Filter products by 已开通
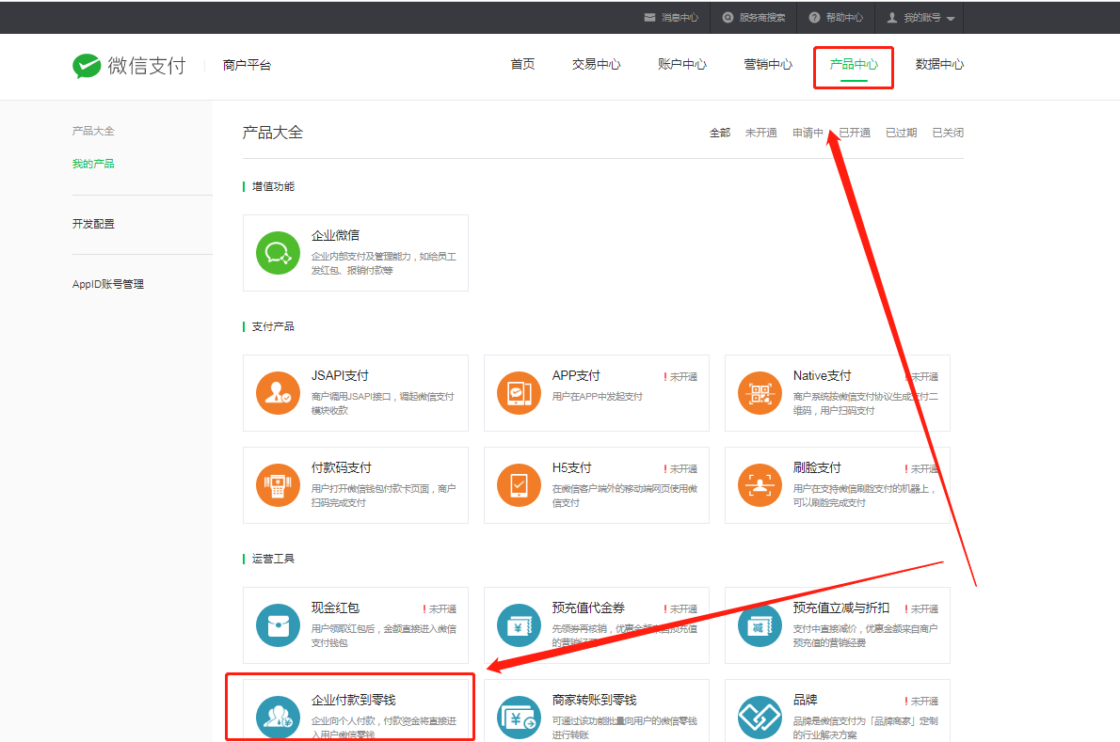 click(x=855, y=133)
